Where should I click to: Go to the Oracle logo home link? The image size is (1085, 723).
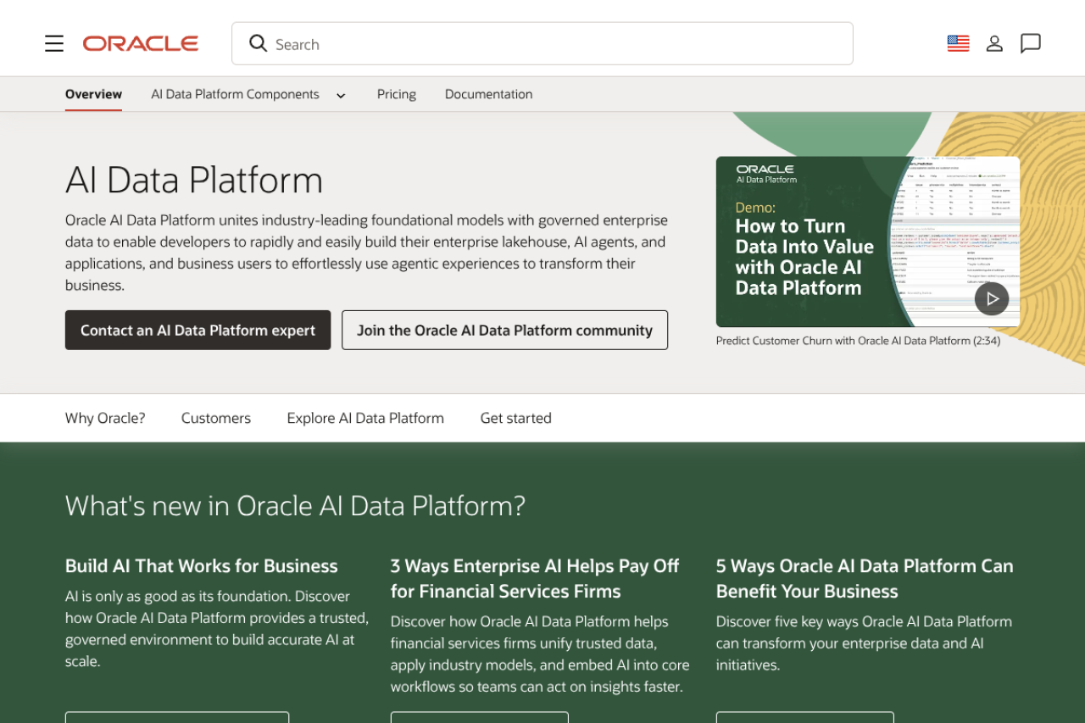click(x=141, y=43)
